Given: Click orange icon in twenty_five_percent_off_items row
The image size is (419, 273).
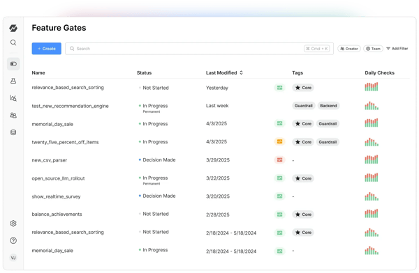Looking at the screenshot, I should [279, 141].
